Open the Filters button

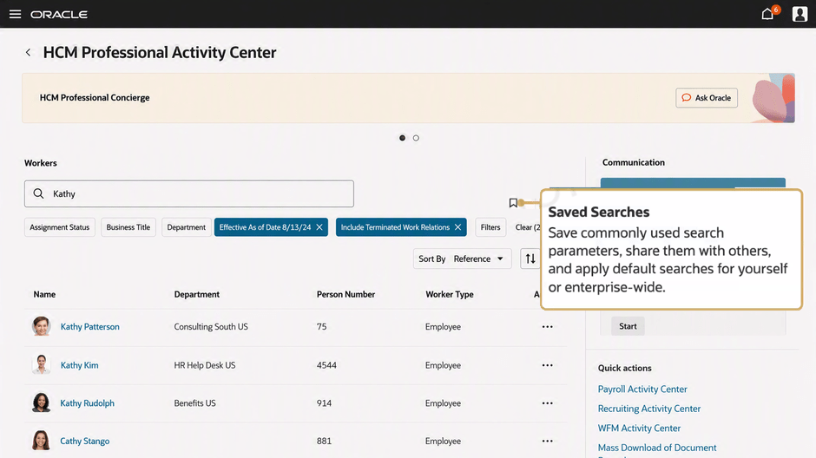point(490,227)
